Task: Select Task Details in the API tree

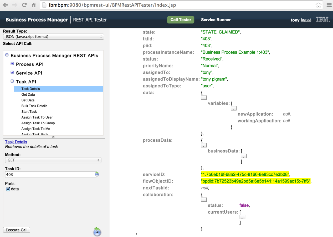Action: 58,89
